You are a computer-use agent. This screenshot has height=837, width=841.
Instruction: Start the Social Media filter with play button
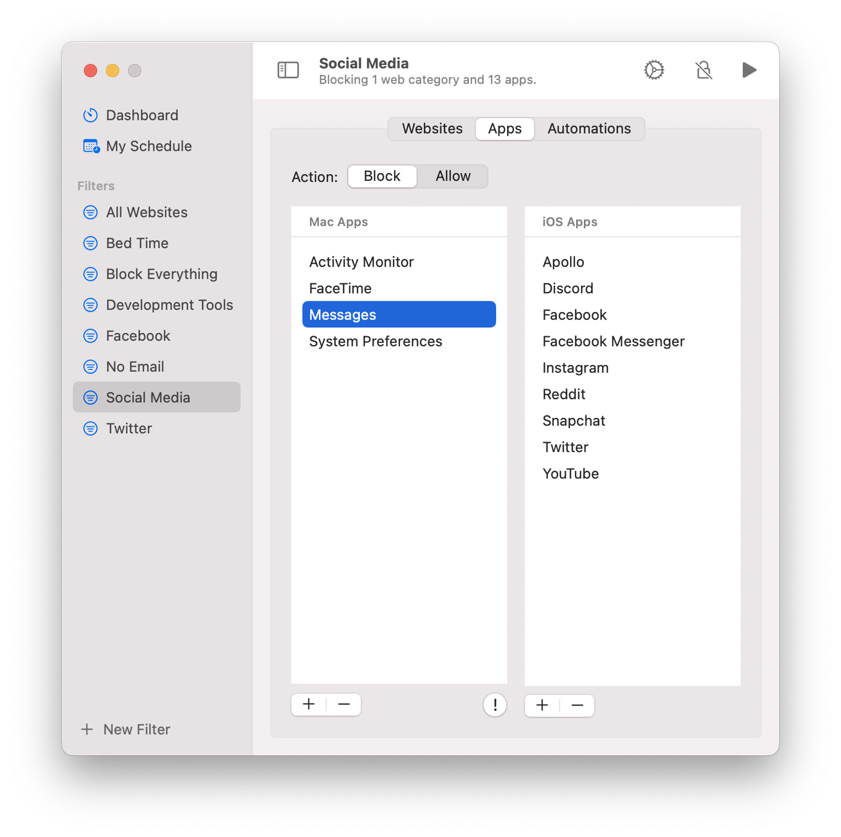click(x=748, y=70)
